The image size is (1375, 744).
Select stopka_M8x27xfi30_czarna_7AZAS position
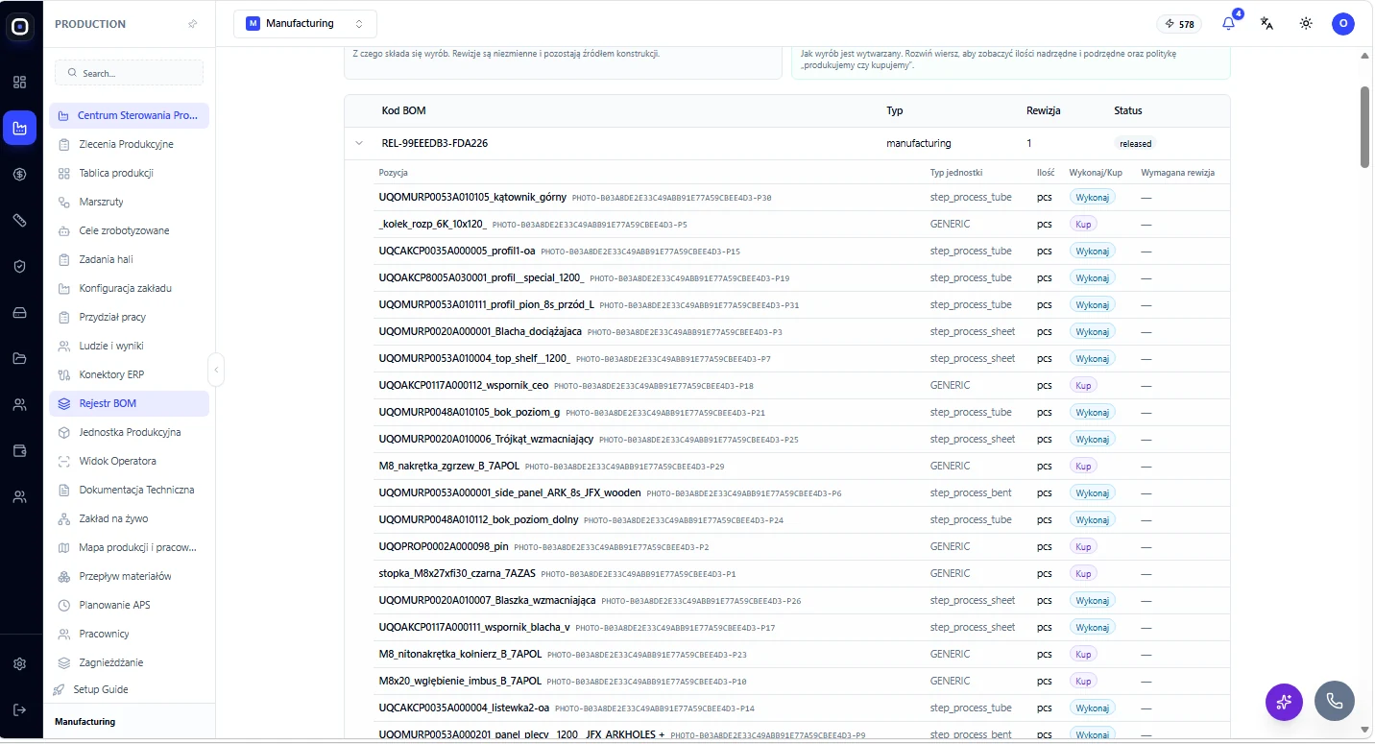click(457, 574)
